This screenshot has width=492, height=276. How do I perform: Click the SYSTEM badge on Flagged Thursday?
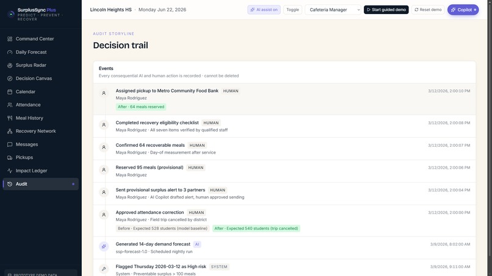tap(219, 267)
